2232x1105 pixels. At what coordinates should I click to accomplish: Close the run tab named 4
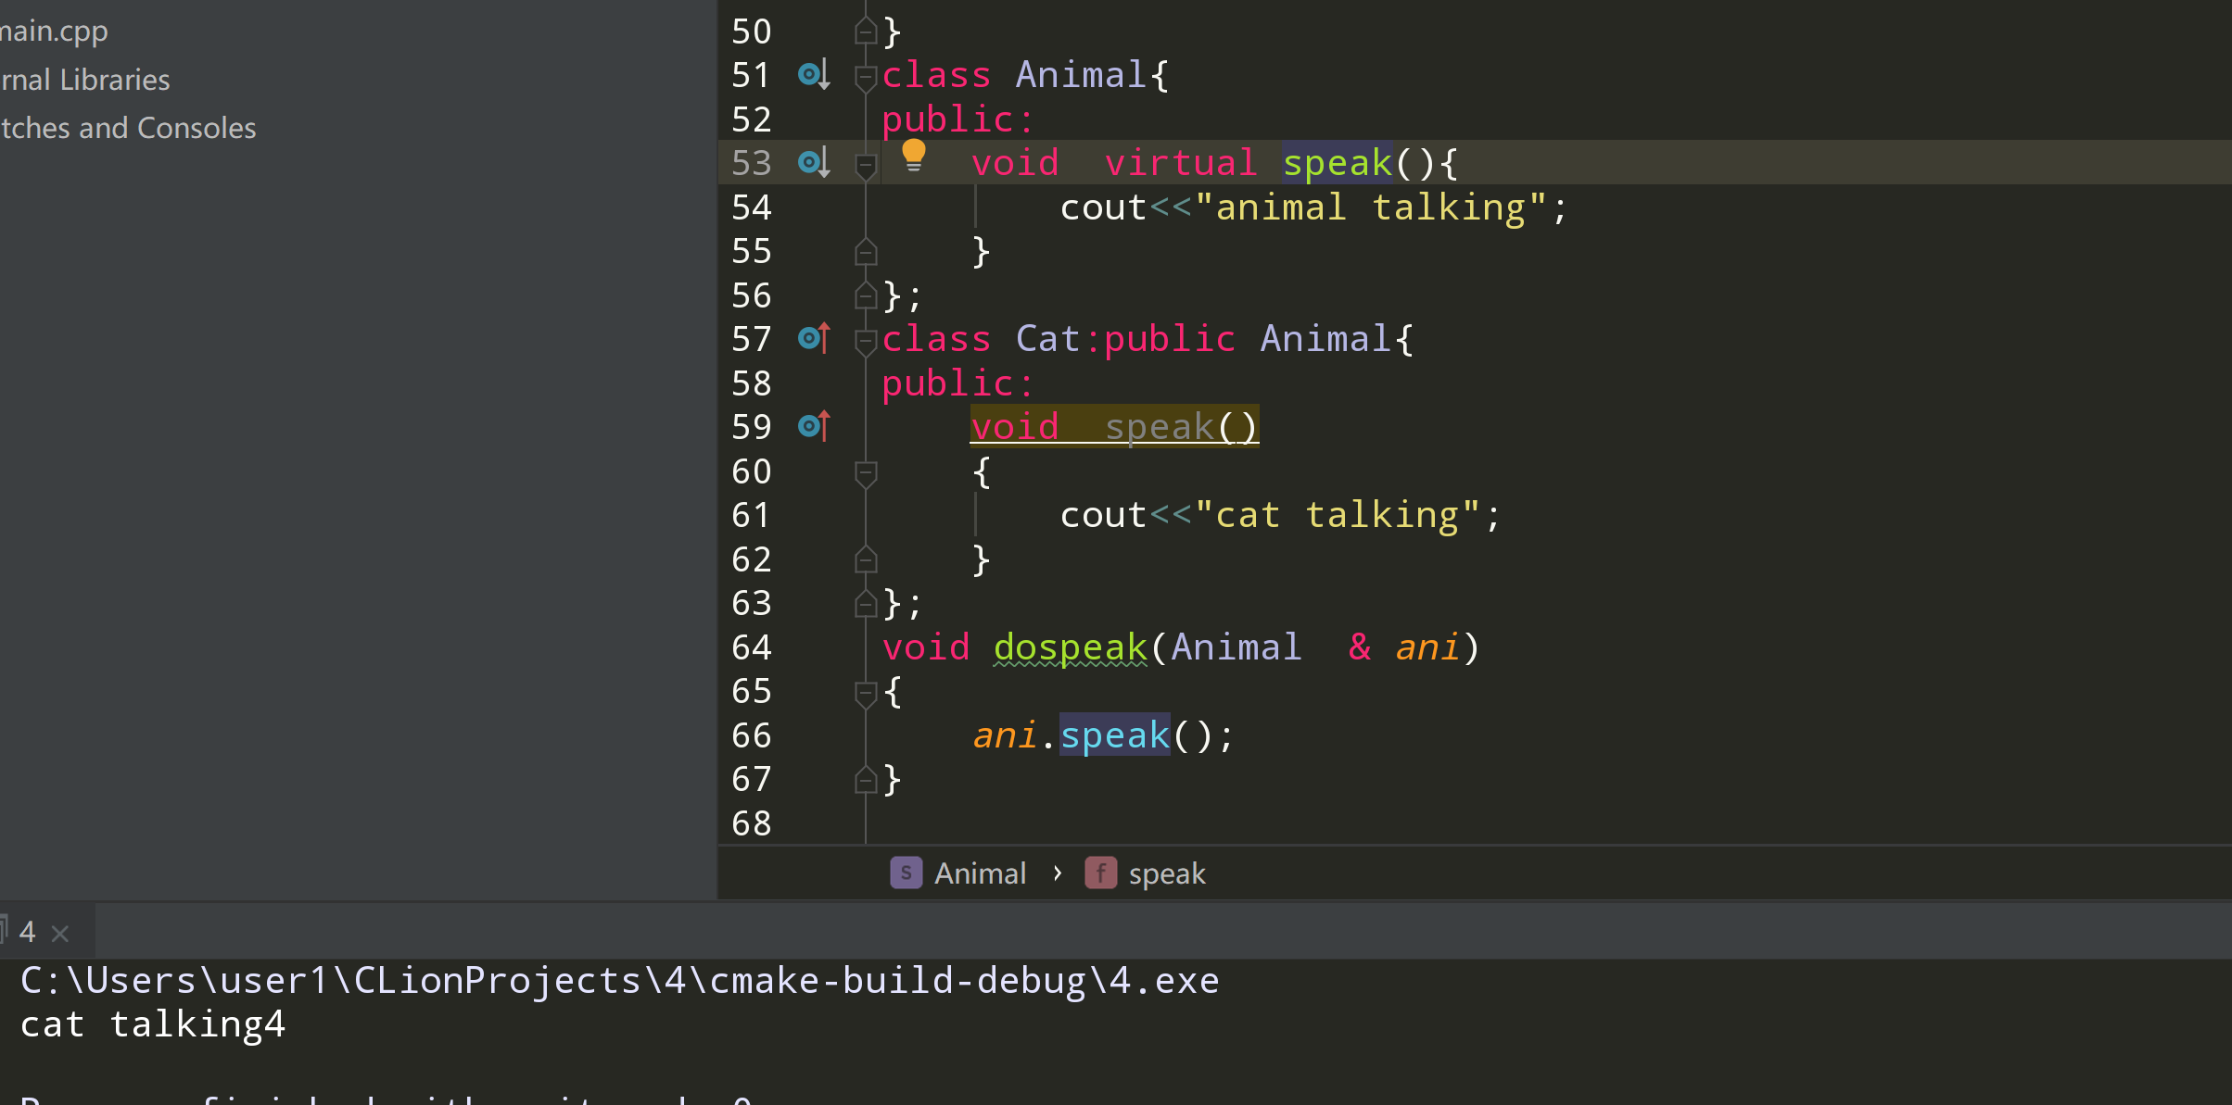60,933
